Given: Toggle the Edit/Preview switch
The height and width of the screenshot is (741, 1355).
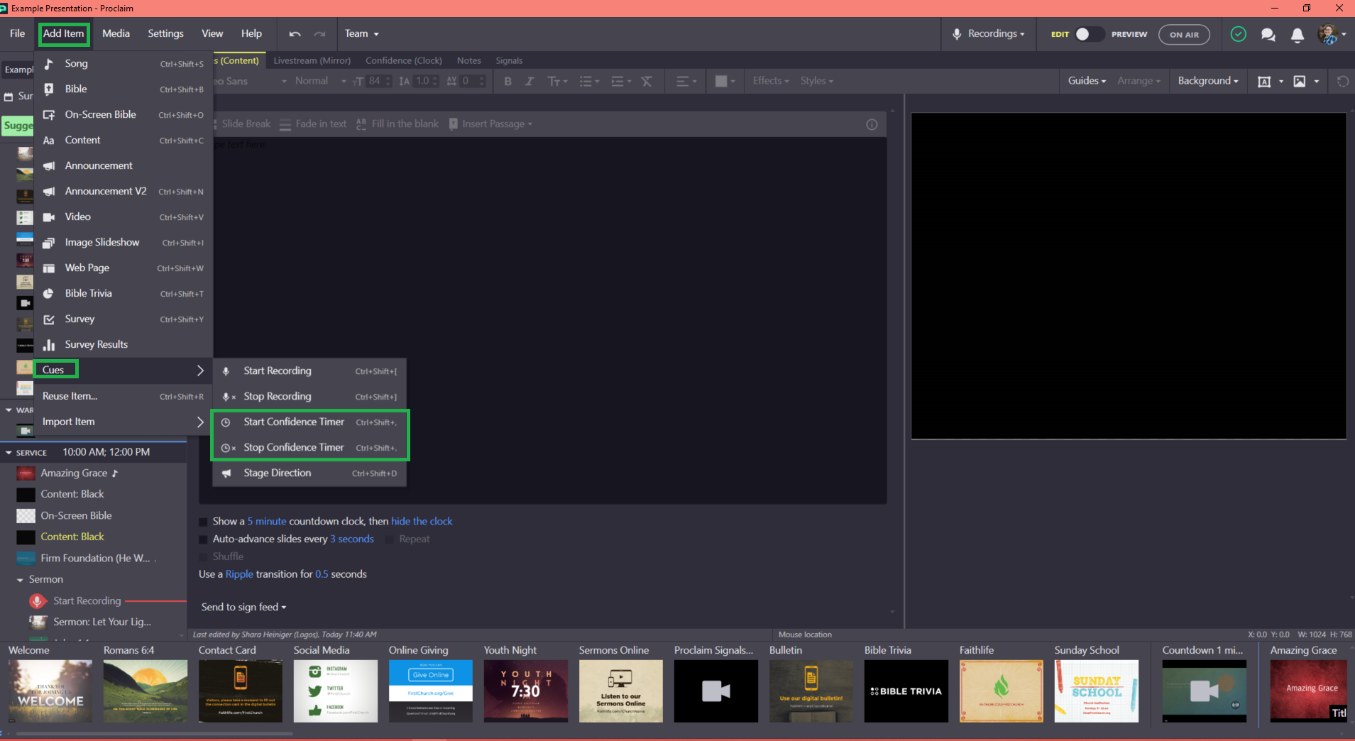Looking at the screenshot, I should [1089, 34].
